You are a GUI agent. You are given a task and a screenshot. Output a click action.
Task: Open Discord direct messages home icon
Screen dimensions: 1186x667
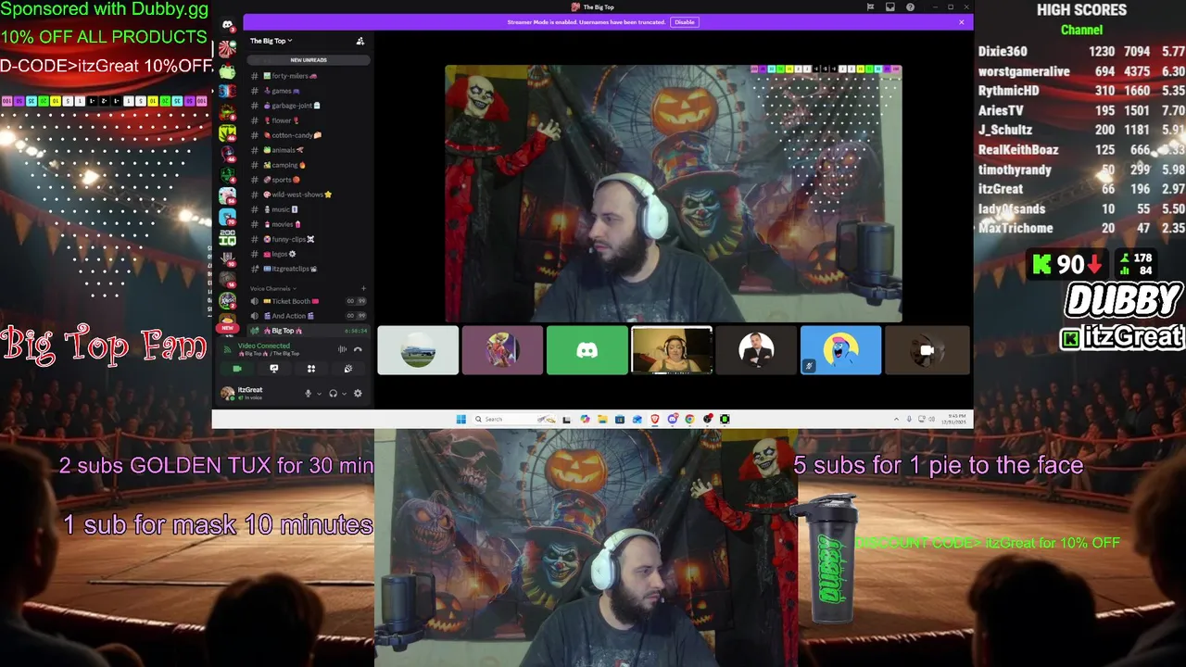(x=227, y=25)
